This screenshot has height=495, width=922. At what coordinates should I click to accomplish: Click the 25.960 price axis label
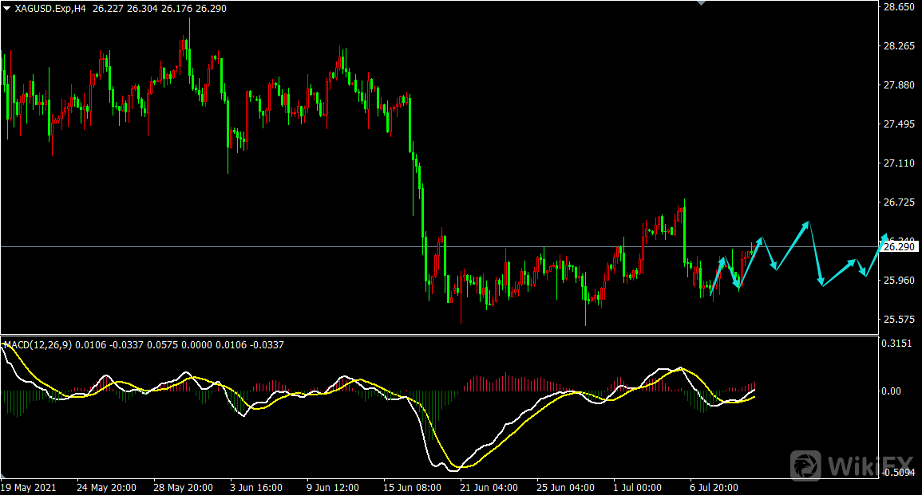point(899,281)
